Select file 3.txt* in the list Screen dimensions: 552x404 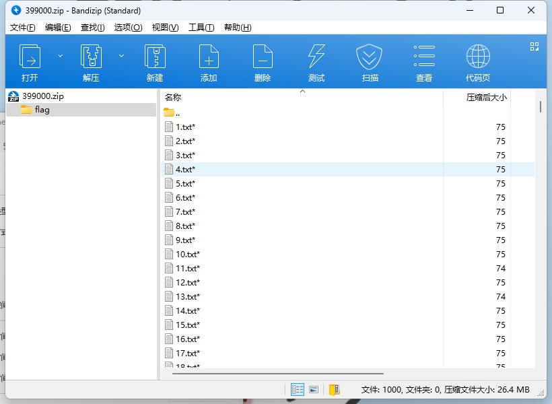coord(347,155)
